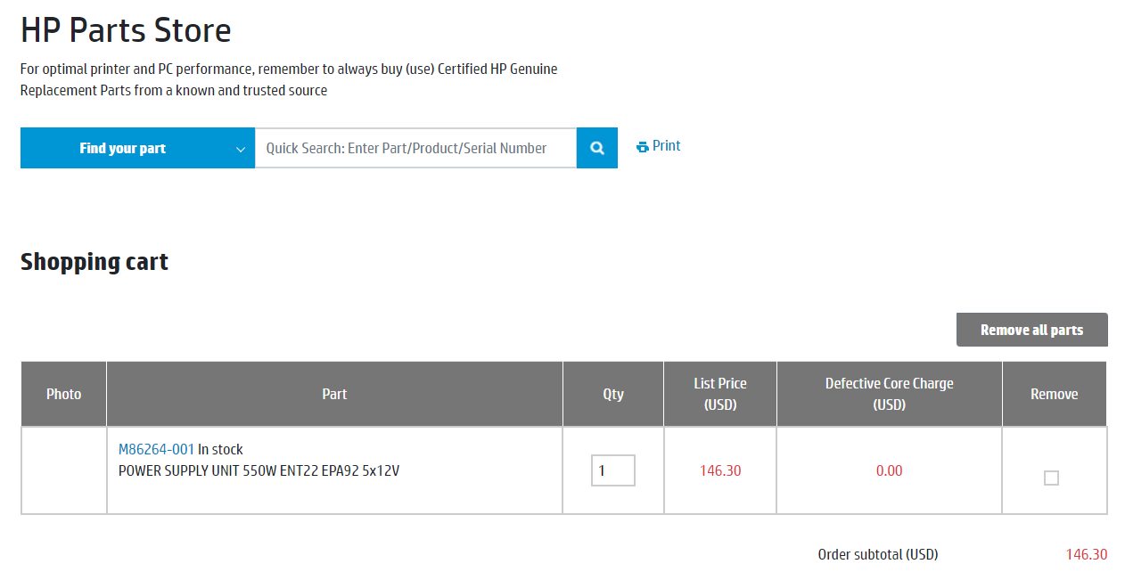Click the HP Parts Store heading
The image size is (1125, 572).
[126, 30]
